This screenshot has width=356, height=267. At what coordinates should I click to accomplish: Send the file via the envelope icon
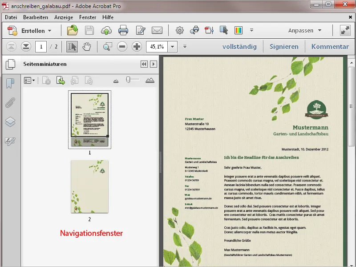click(157, 30)
